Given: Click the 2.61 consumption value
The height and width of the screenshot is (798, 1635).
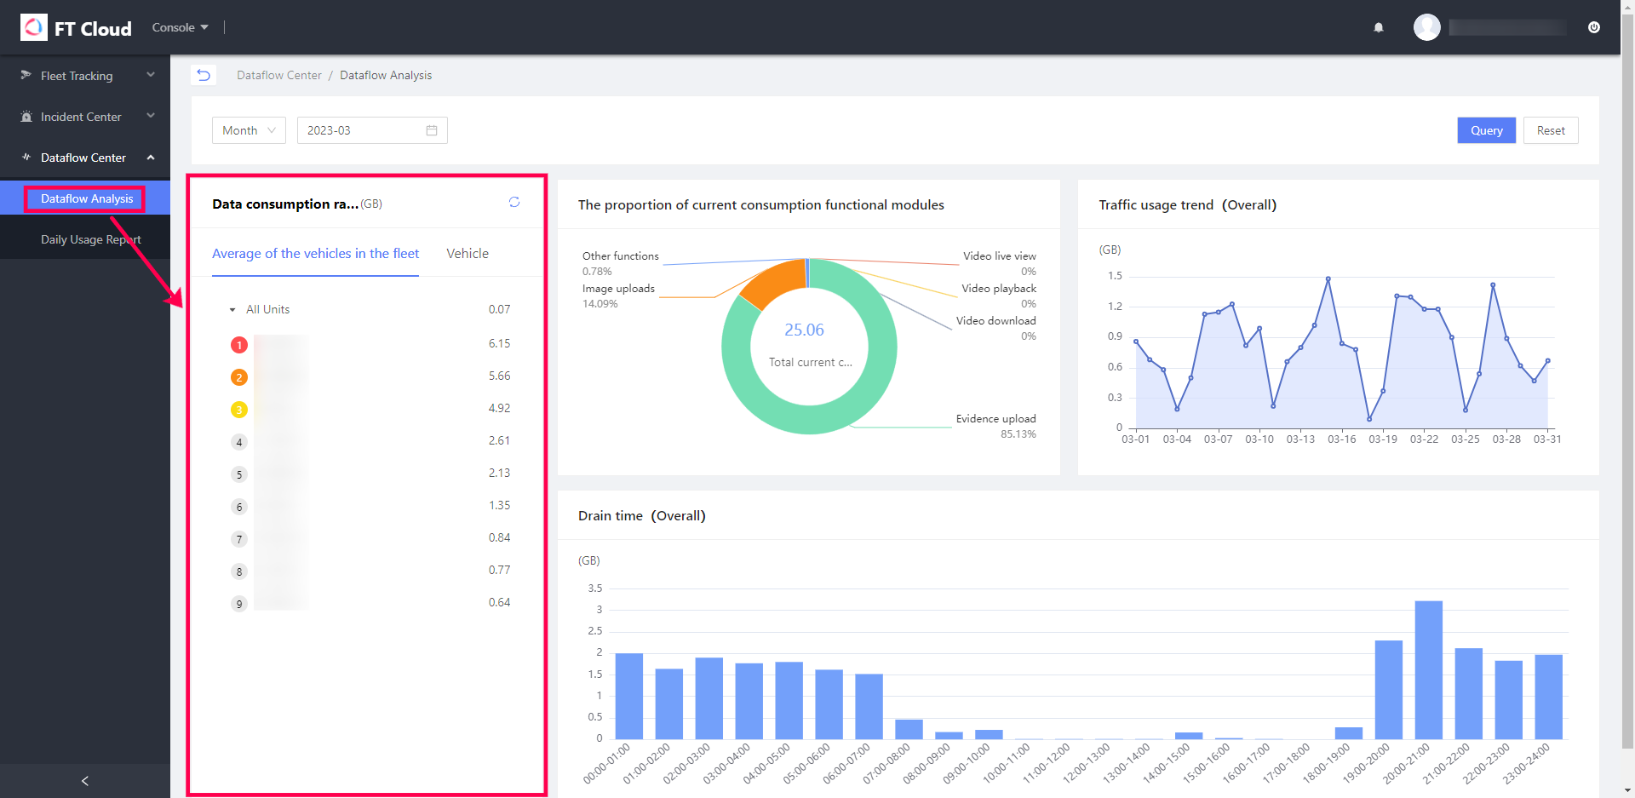Looking at the screenshot, I should 500,440.
